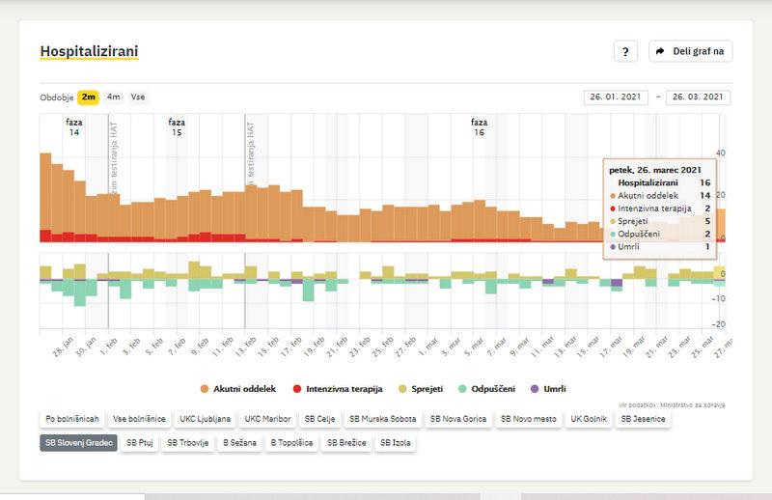Click the end date field 26. 03. 2021
Screen dimensions: 772x500
pyautogui.click(x=698, y=97)
